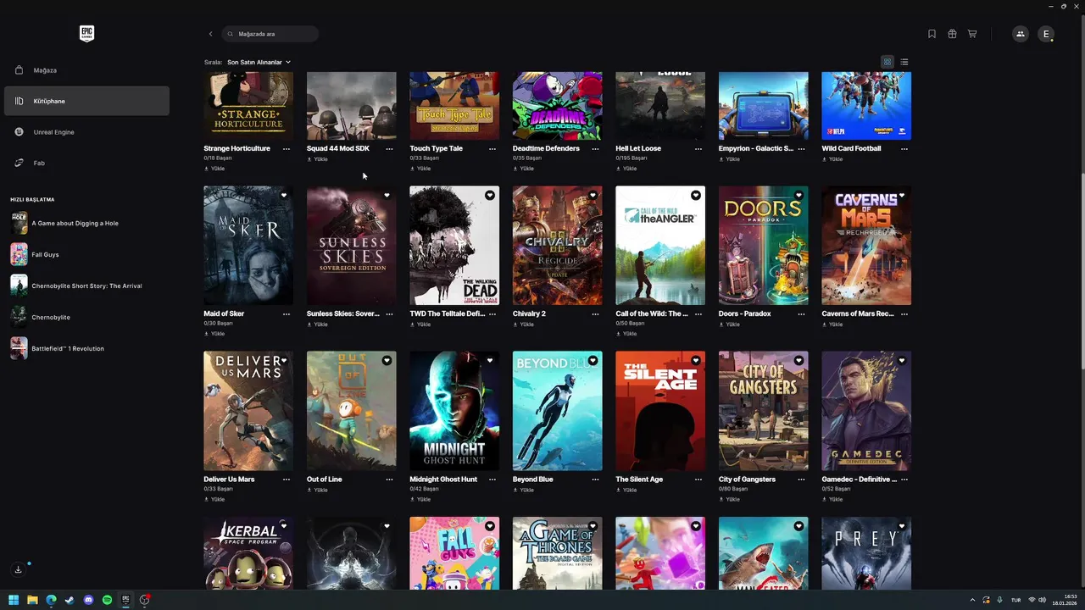This screenshot has width=1085, height=610.
Task: Open the Son Satın Alınanlar sort dropdown
Action: 259,62
